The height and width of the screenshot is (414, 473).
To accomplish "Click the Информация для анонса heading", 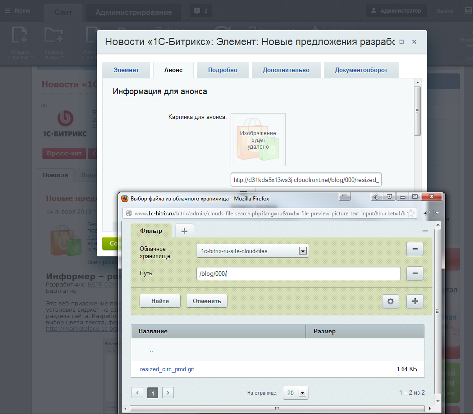I will [160, 91].
